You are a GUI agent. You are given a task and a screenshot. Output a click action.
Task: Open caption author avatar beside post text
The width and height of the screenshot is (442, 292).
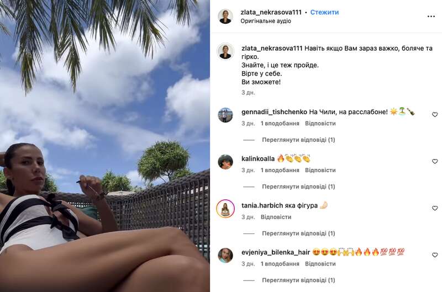pos(225,51)
